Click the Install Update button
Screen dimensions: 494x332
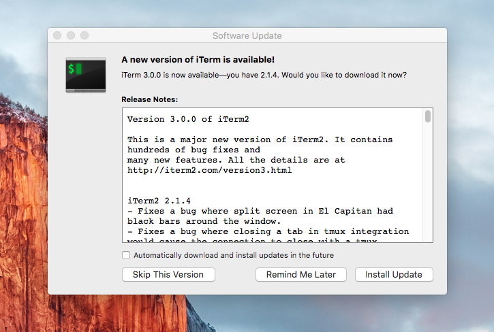click(x=394, y=275)
